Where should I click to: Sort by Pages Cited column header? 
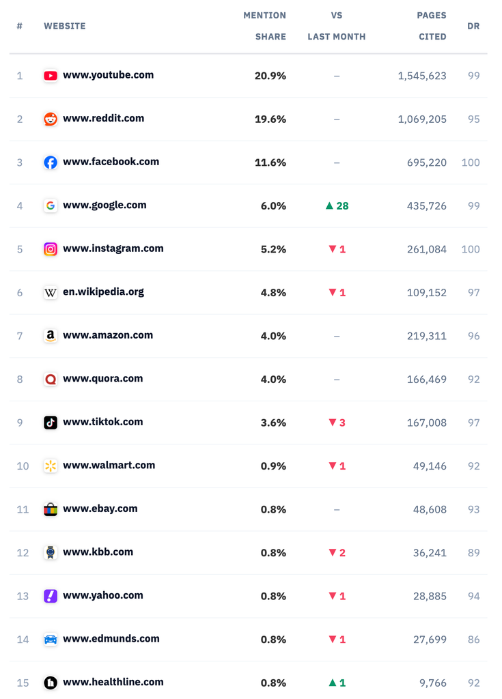[x=432, y=26]
